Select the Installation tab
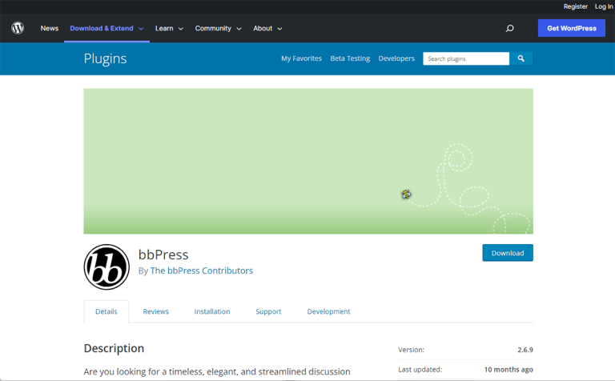The width and height of the screenshot is (615, 381). [212, 311]
